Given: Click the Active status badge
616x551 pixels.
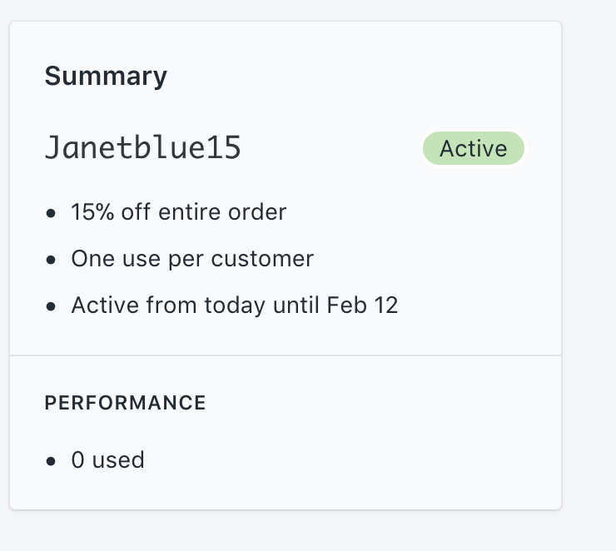Looking at the screenshot, I should coord(474,148).
